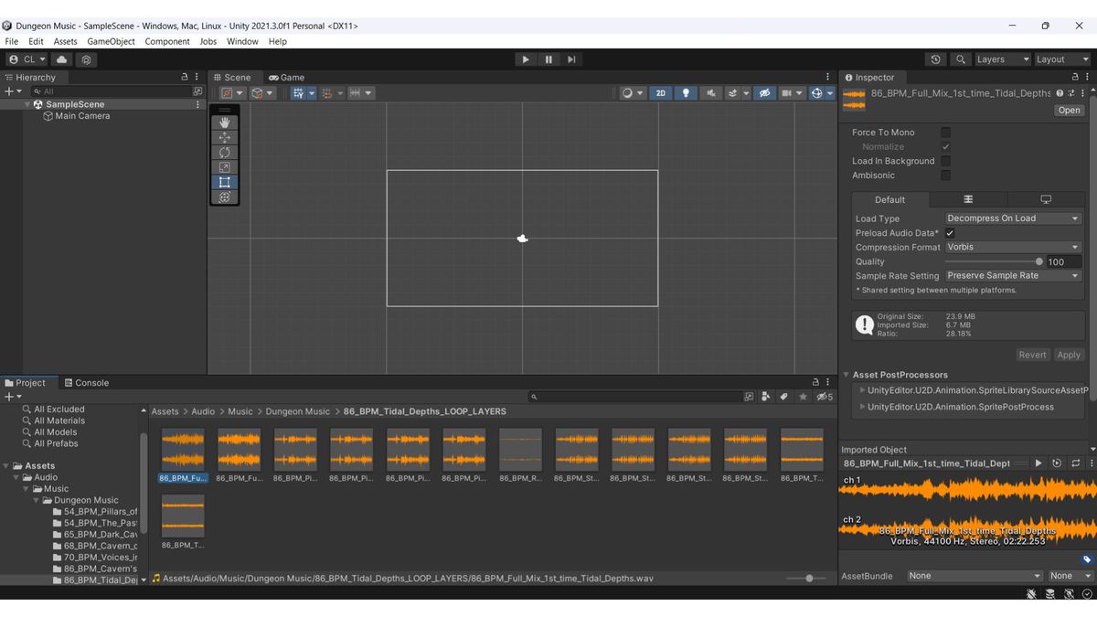Open the undo history icon in toolbar
Image resolution: width=1097 pixels, height=617 pixels.
click(x=935, y=59)
